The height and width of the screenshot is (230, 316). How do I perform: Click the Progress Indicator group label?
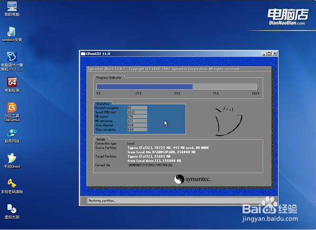click(x=109, y=78)
